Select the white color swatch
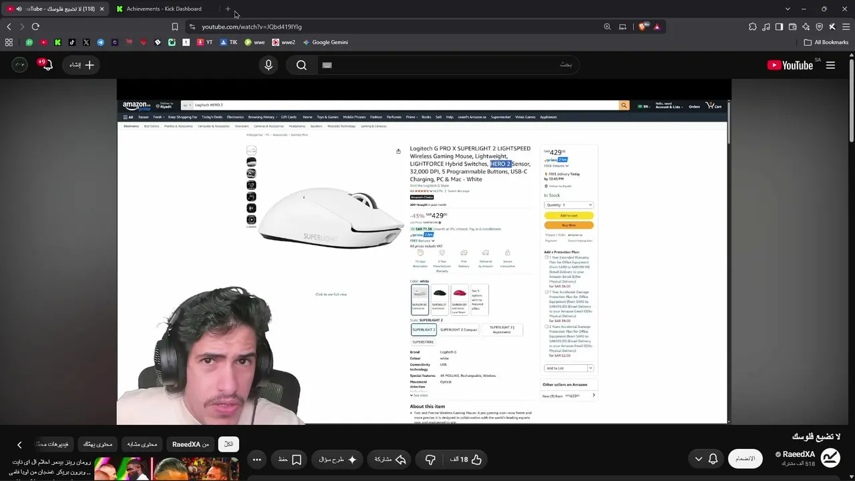The height and width of the screenshot is (481, 855). (419, 299)
